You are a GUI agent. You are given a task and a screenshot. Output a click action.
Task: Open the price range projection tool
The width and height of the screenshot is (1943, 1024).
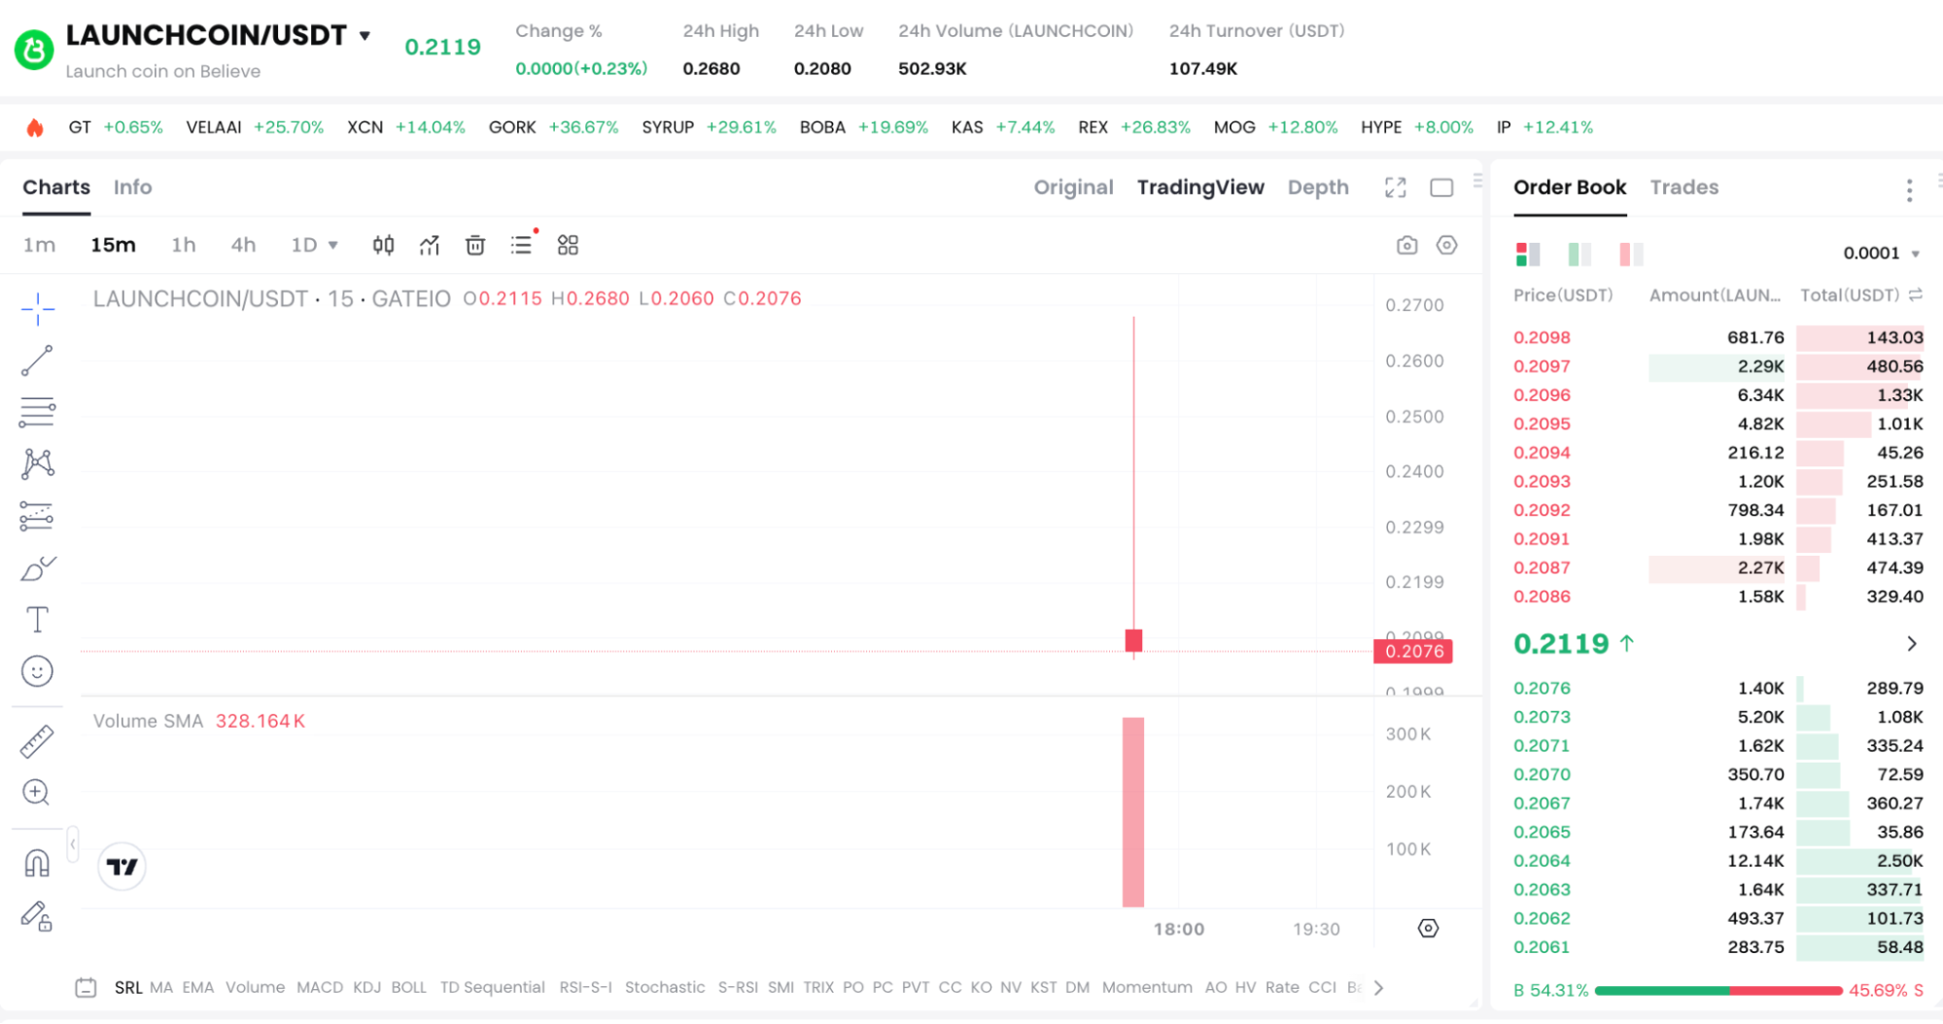[37, 516]
